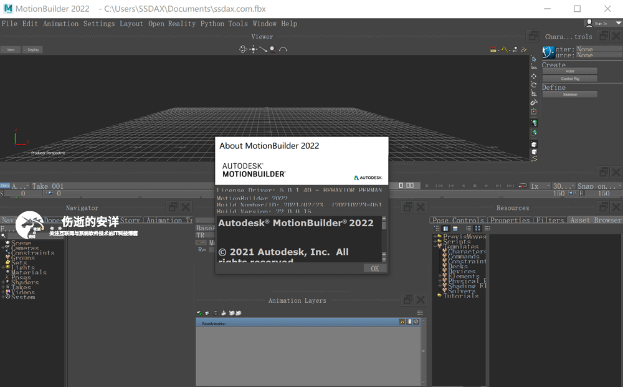Click the Animation Layers vertical scrollbar
Image resolution: width=623 pixels, height=387 pixels.
[x=423, y=351]
